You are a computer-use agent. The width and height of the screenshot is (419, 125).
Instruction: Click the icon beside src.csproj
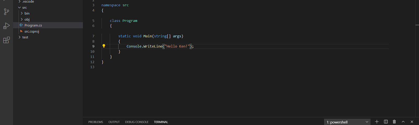coord(21,31)
